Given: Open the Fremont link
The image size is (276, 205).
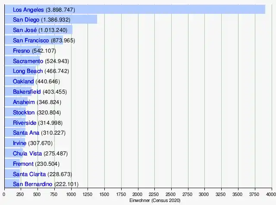Looking at the screenshot, I should tap(23, 164).
